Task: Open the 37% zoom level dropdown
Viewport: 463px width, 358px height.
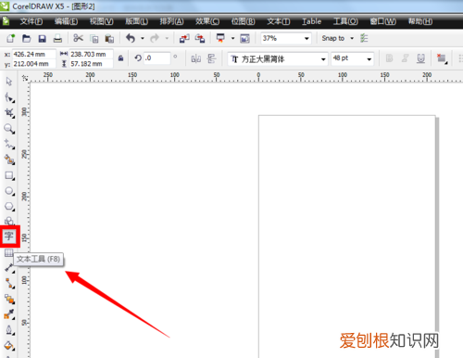Action: (307, 39)
